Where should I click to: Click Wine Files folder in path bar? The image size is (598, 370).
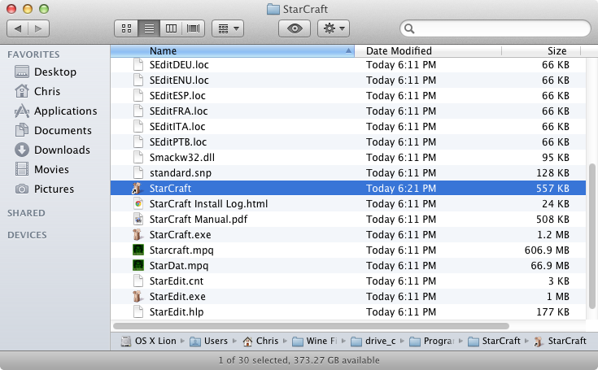[315, 341]
